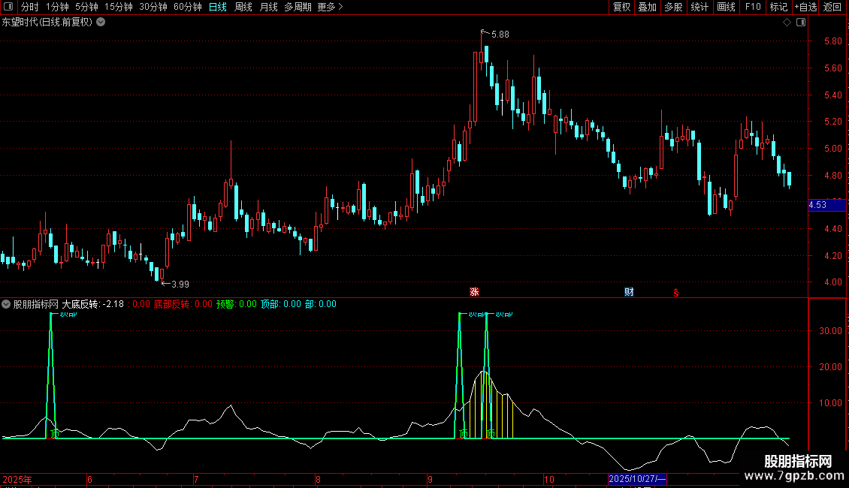This screenshot has height=488, width=849.
Task: Click the diamond icon above chart
Action: [x=787, y=23]
